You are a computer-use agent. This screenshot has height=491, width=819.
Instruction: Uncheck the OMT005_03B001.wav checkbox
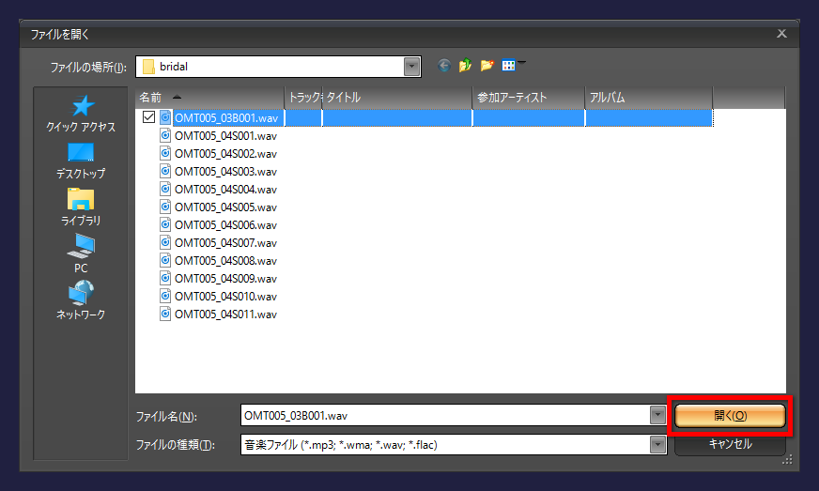[148, 117]
